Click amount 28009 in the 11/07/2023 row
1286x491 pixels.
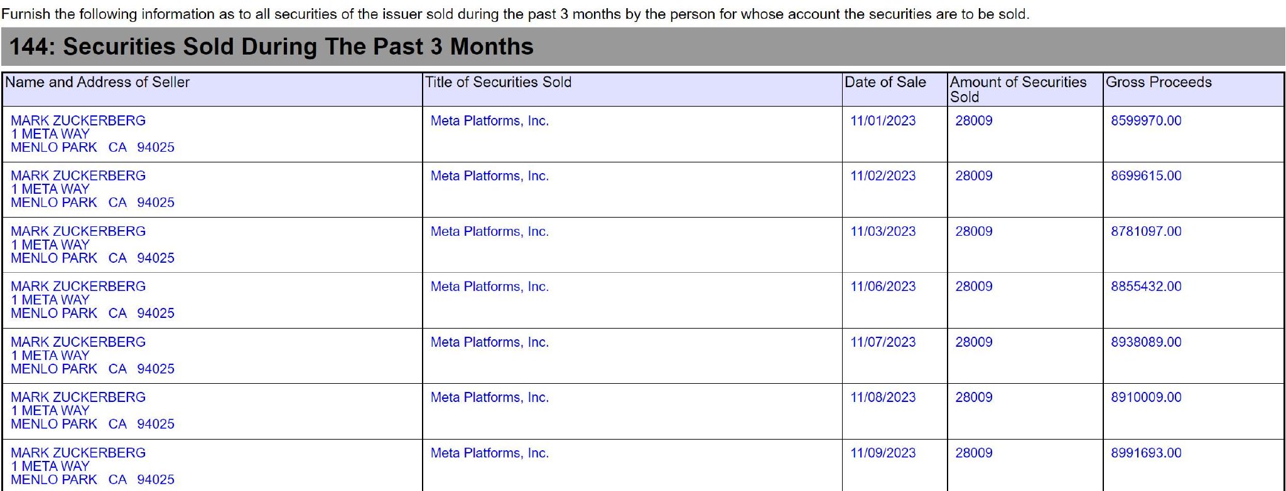974,342
